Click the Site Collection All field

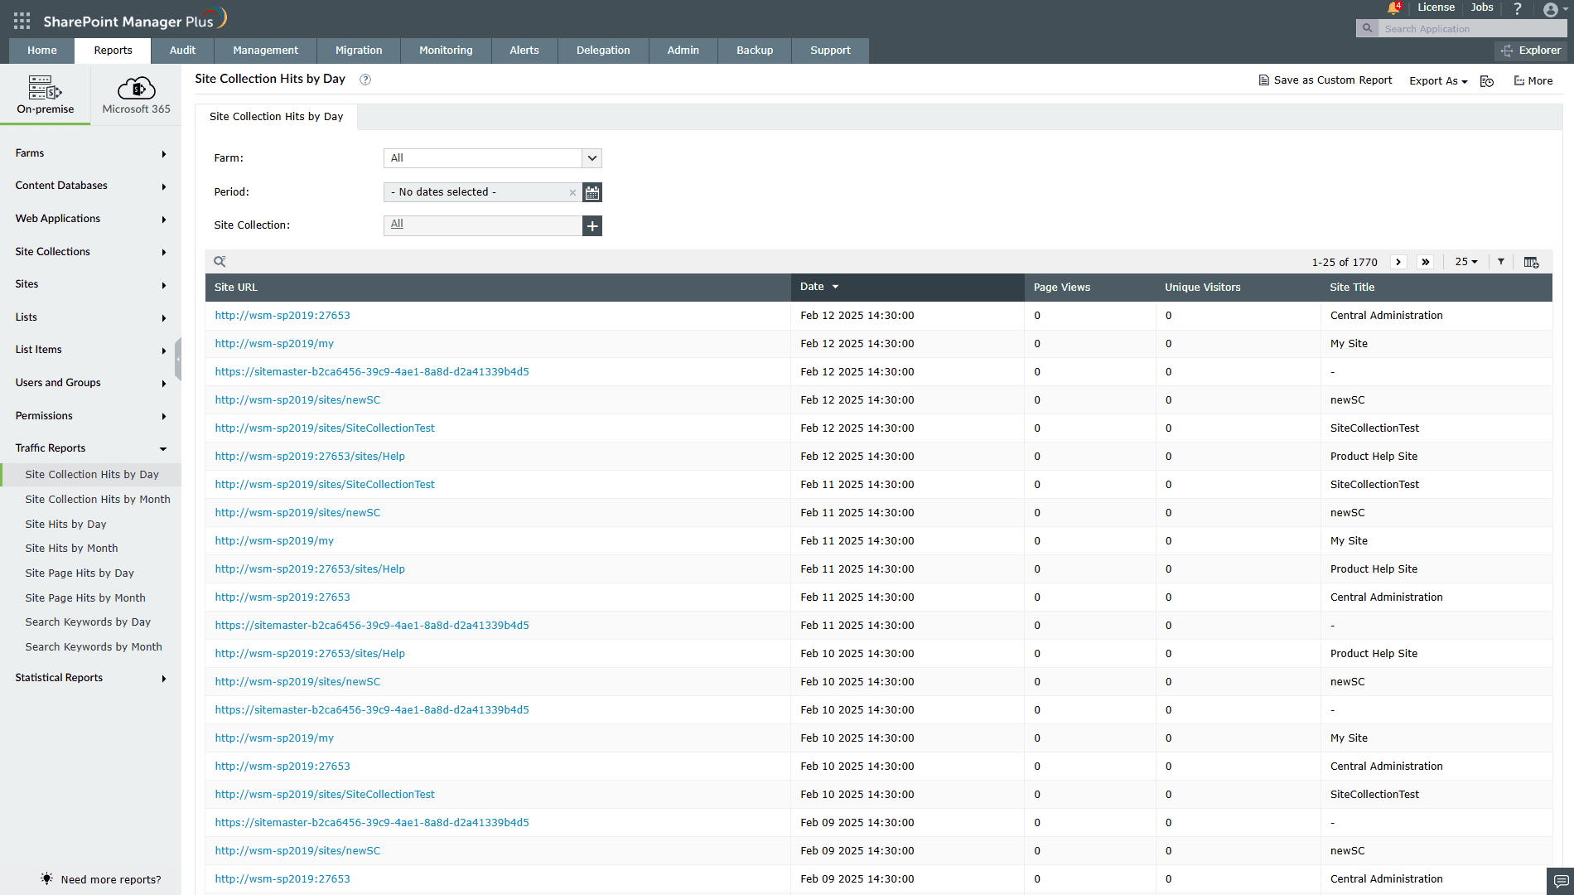coord(483,225)
